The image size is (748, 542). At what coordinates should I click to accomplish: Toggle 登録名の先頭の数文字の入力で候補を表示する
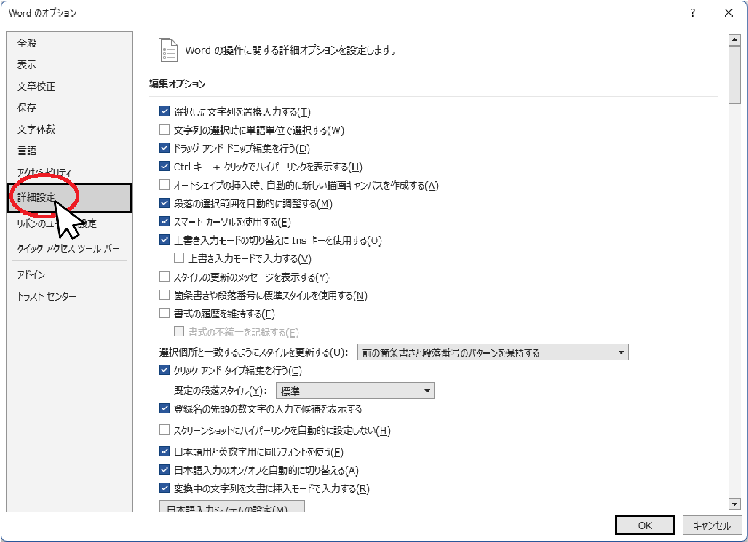165,408
